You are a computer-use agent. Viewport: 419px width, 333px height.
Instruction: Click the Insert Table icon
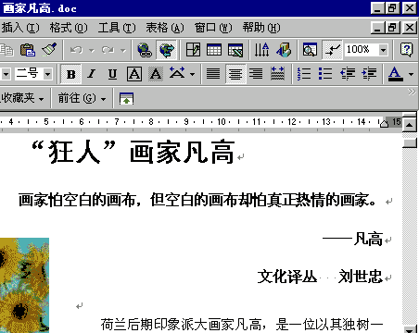pyautogui.click(x=214, y=50)
